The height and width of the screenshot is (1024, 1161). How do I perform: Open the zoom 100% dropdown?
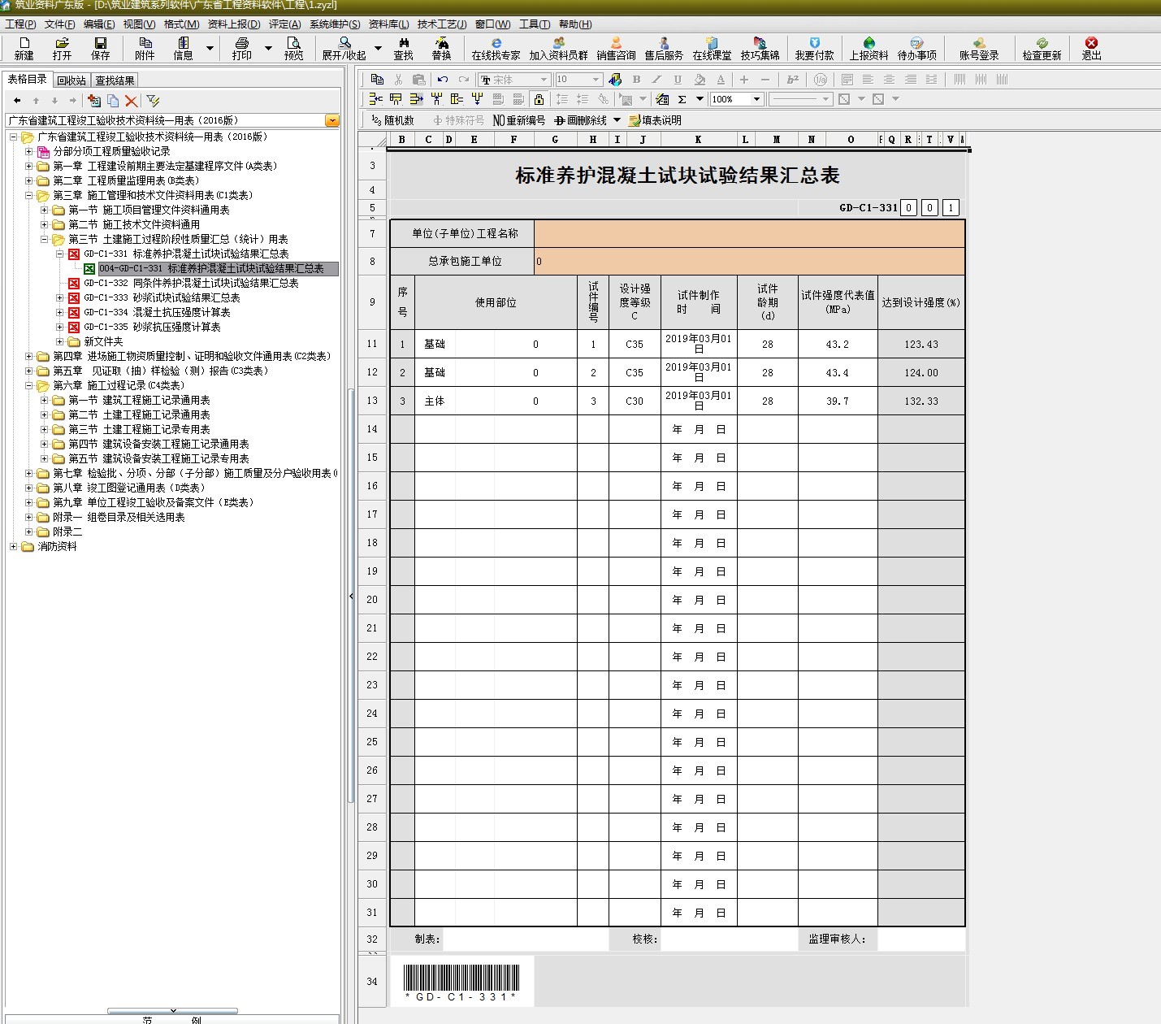point(756,99)
